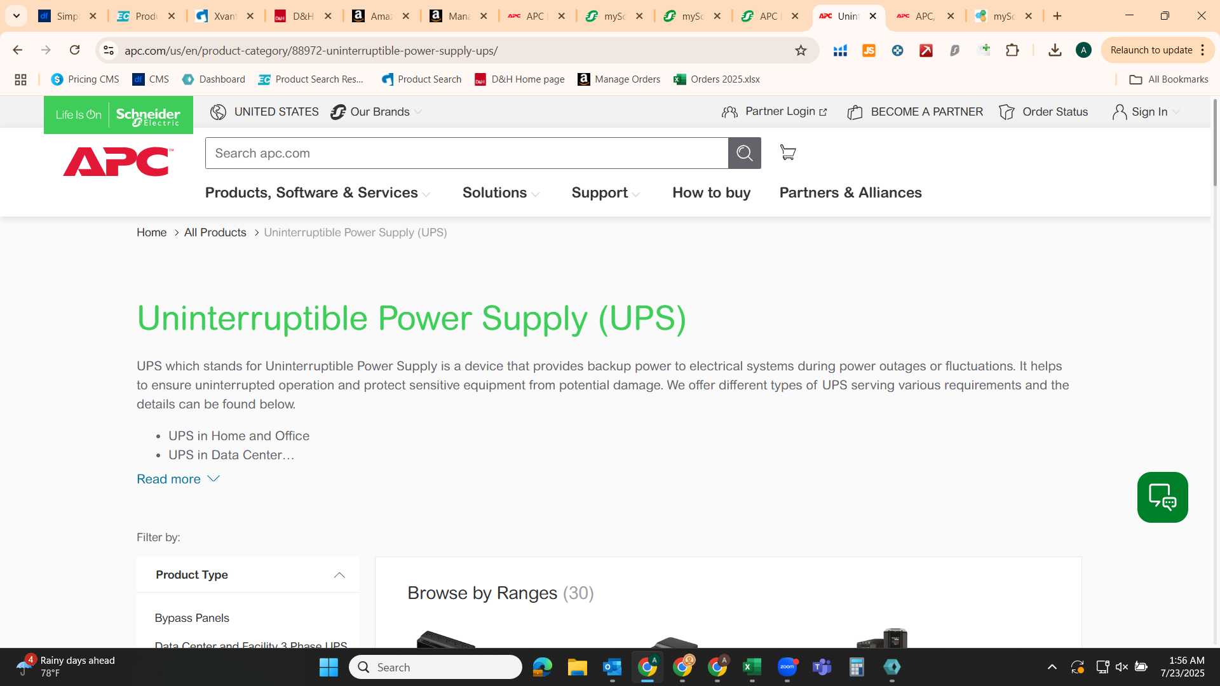Click Order Status link
The height and width of the screenshot is (686, 1220).
coord(1043,112)
